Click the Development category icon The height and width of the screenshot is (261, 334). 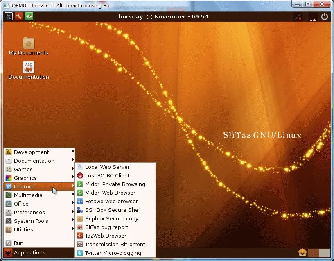[9, 152]
